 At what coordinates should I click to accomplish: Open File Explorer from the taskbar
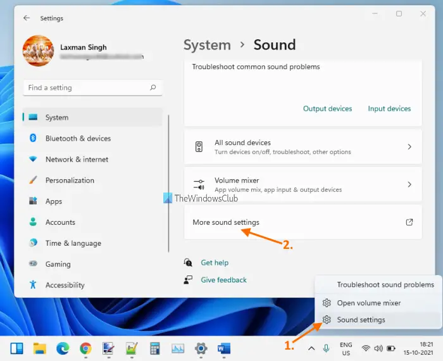(x=40, y=348)
